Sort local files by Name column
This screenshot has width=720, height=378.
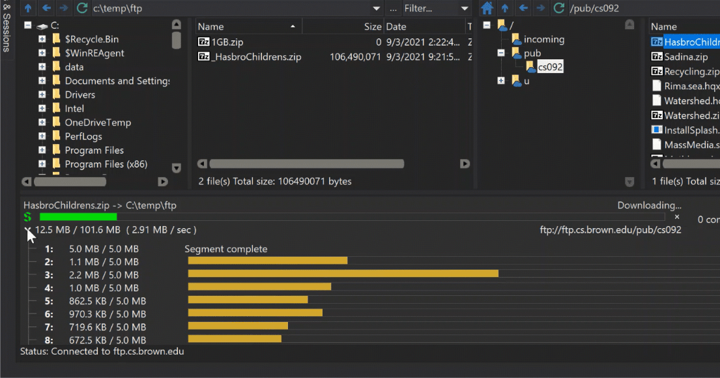tap(248, 27)
